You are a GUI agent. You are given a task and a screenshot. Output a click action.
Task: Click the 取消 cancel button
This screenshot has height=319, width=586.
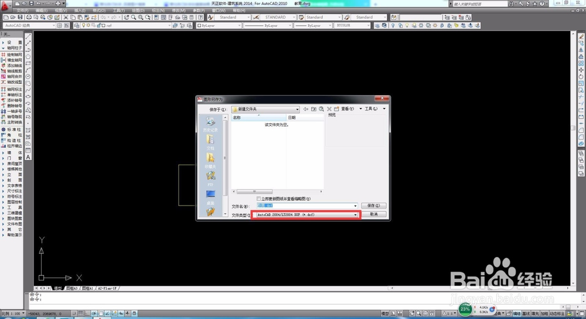(x=373, y=214)
